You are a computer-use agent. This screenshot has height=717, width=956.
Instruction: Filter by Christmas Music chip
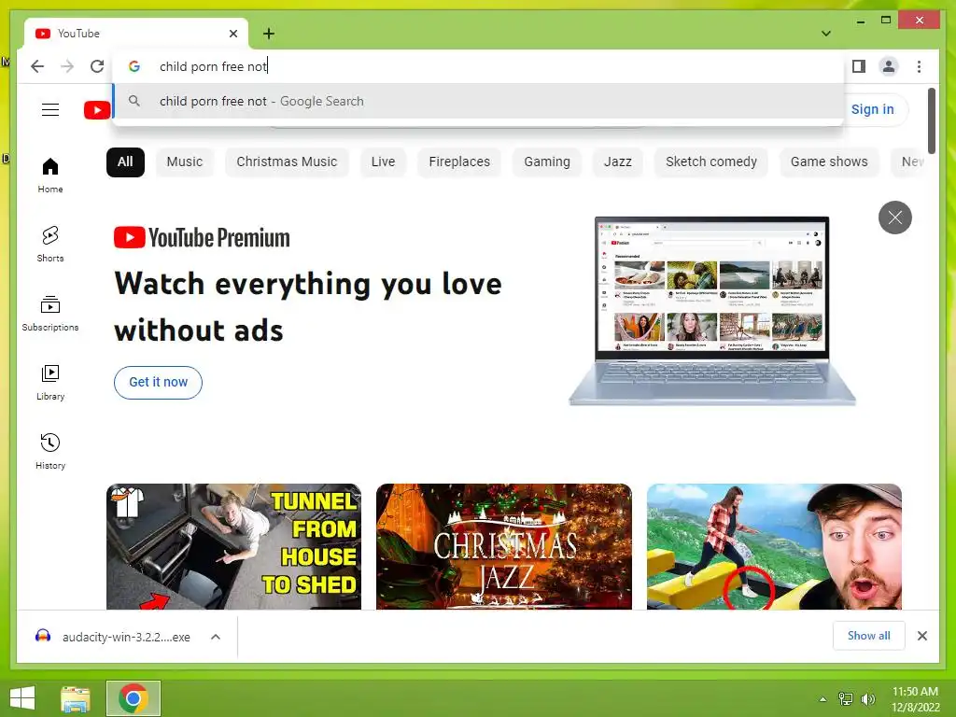click(287, 162)
